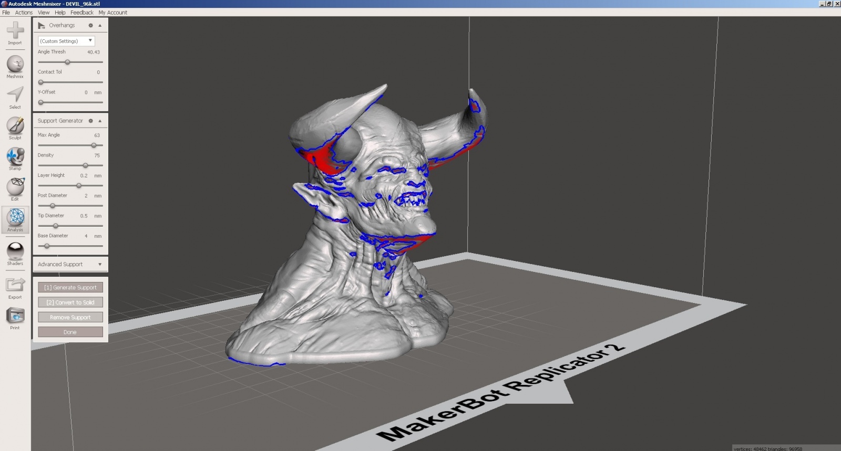The image size is (841, 451).
Task: Open the Help menu
Action: click(x=60, y=13)
